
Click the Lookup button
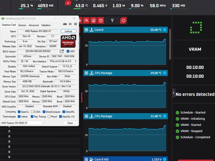pos(68,31)
